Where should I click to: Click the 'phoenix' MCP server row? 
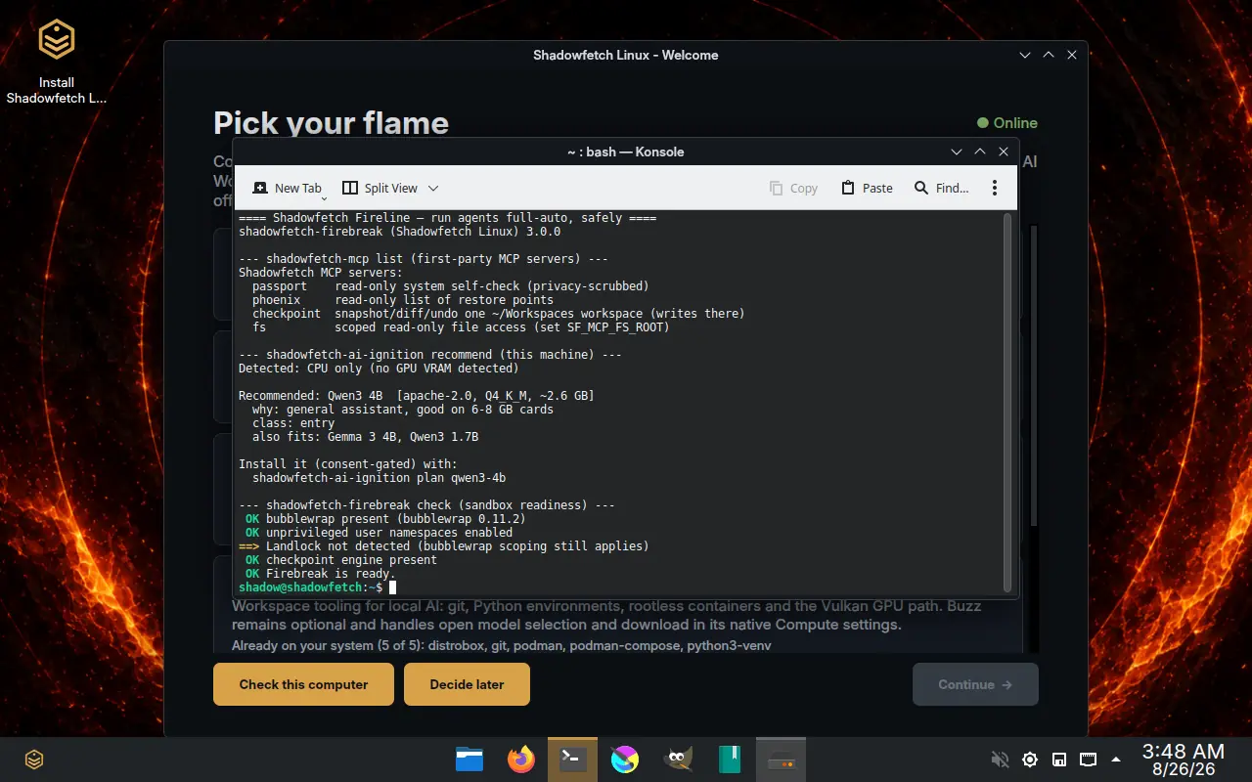[403, 300]
